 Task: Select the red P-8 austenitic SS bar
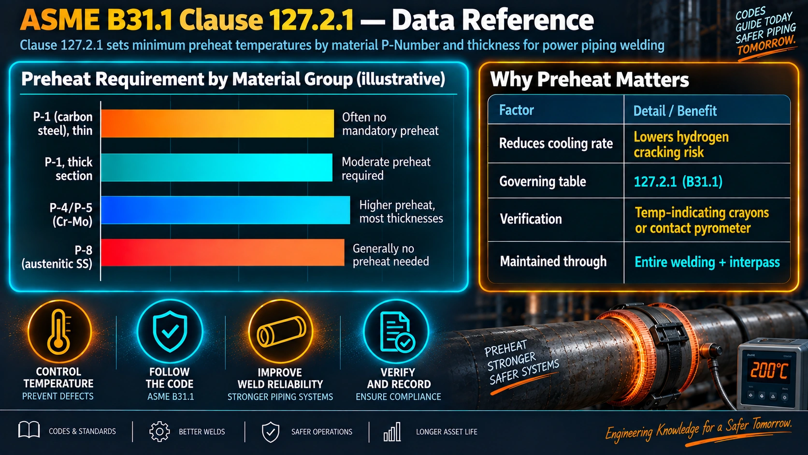pos(223,252)
